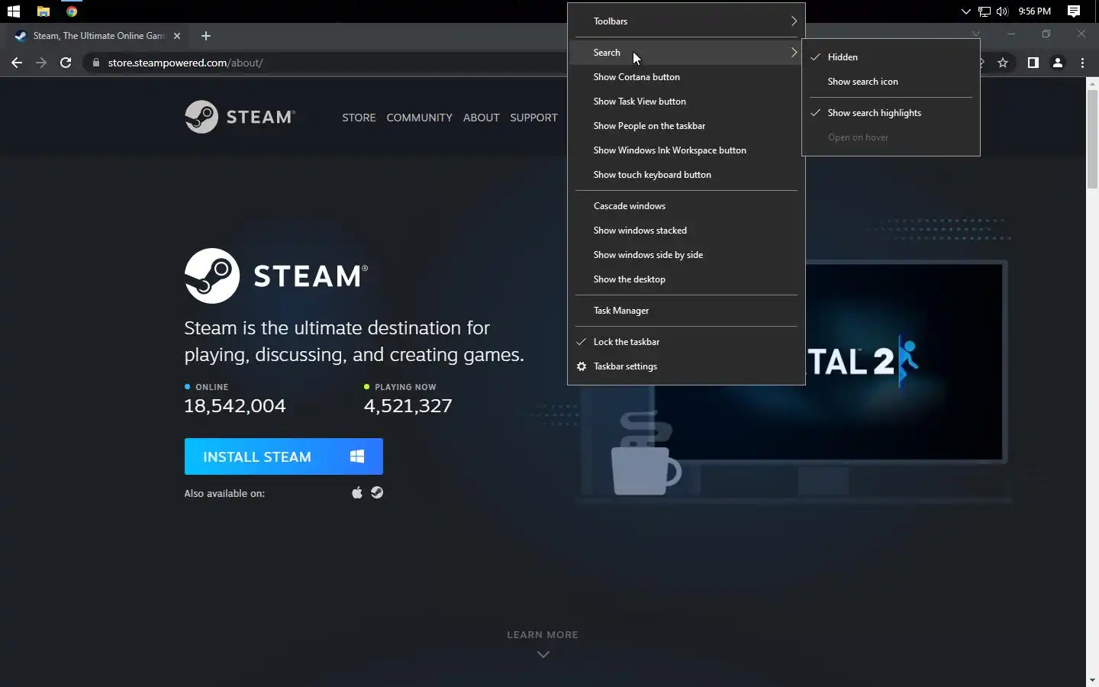Image resolution: width=1099 pixels, height=687 pixels.
Task: Select Show the desktop
Action: coord(686,279)
